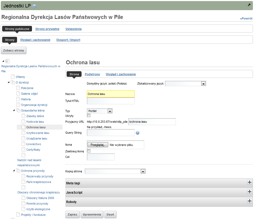Click the Uprawnienia button
254x219 pixels.
(x=92, y=214)
